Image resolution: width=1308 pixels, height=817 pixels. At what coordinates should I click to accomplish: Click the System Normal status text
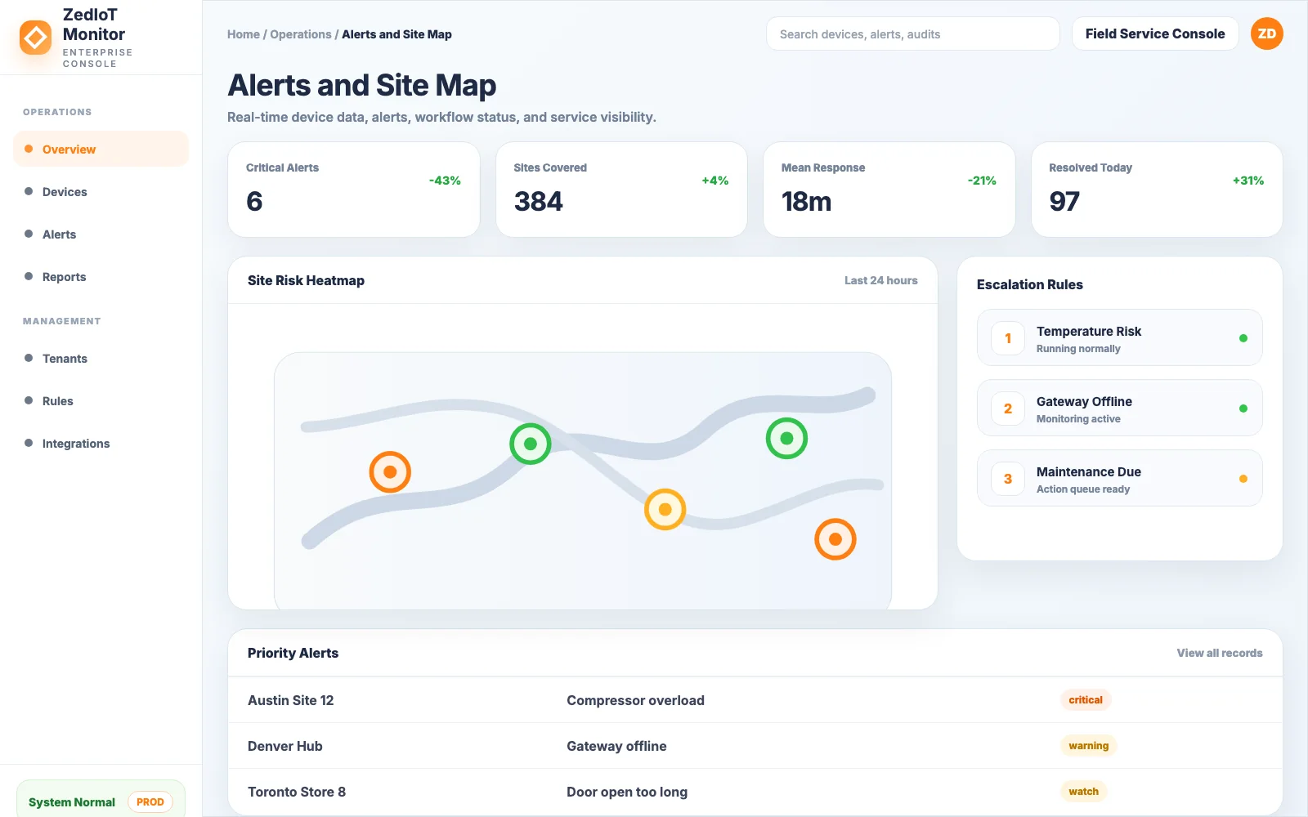(72, 802)
